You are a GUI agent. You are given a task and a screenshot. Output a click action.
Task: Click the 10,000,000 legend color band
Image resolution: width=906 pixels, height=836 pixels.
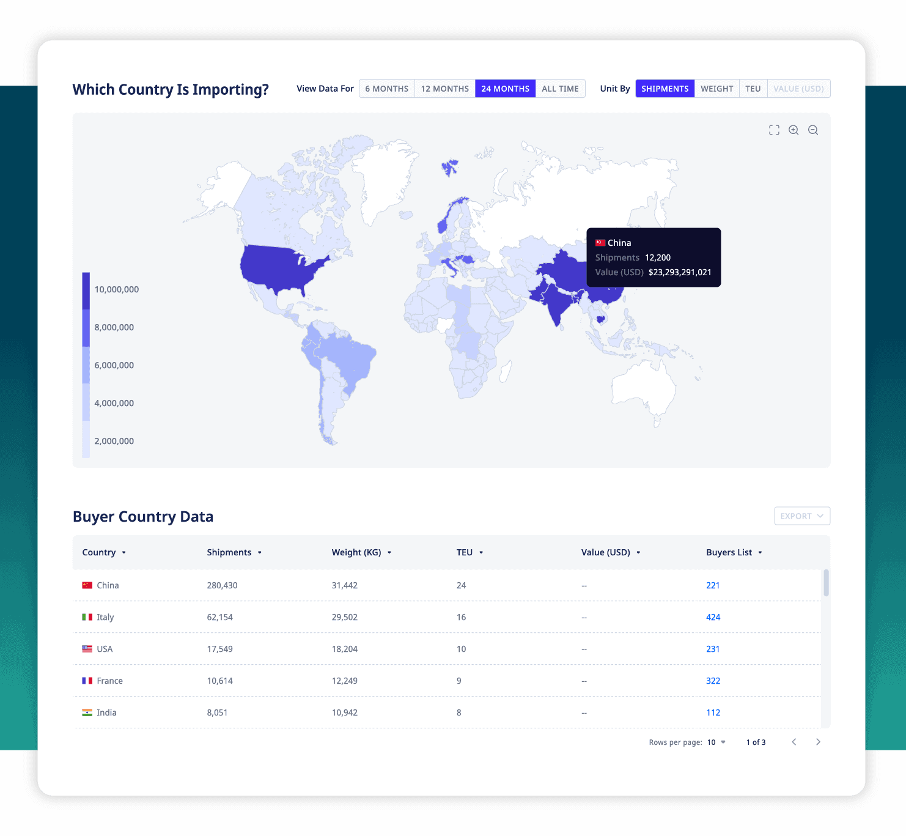pos(86,291)
